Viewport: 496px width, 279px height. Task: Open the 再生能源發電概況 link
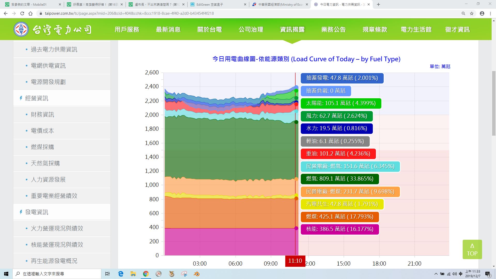(x=54, y=261)
